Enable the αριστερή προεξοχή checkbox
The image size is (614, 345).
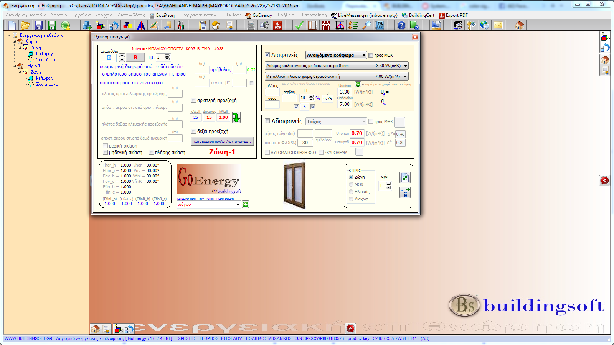194,100
